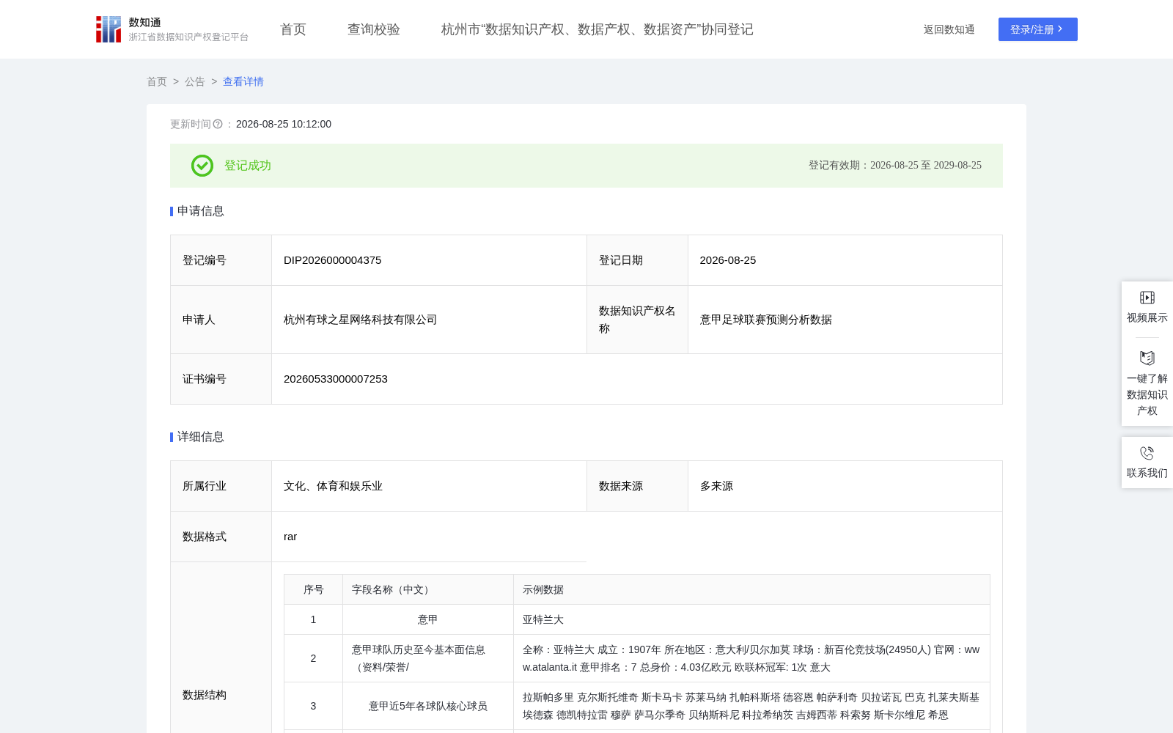
Task: Click the 序号 column header
Action: [314, 589]
